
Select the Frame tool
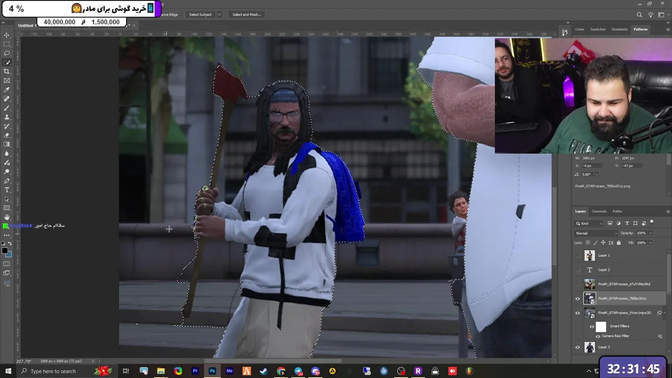7,80
